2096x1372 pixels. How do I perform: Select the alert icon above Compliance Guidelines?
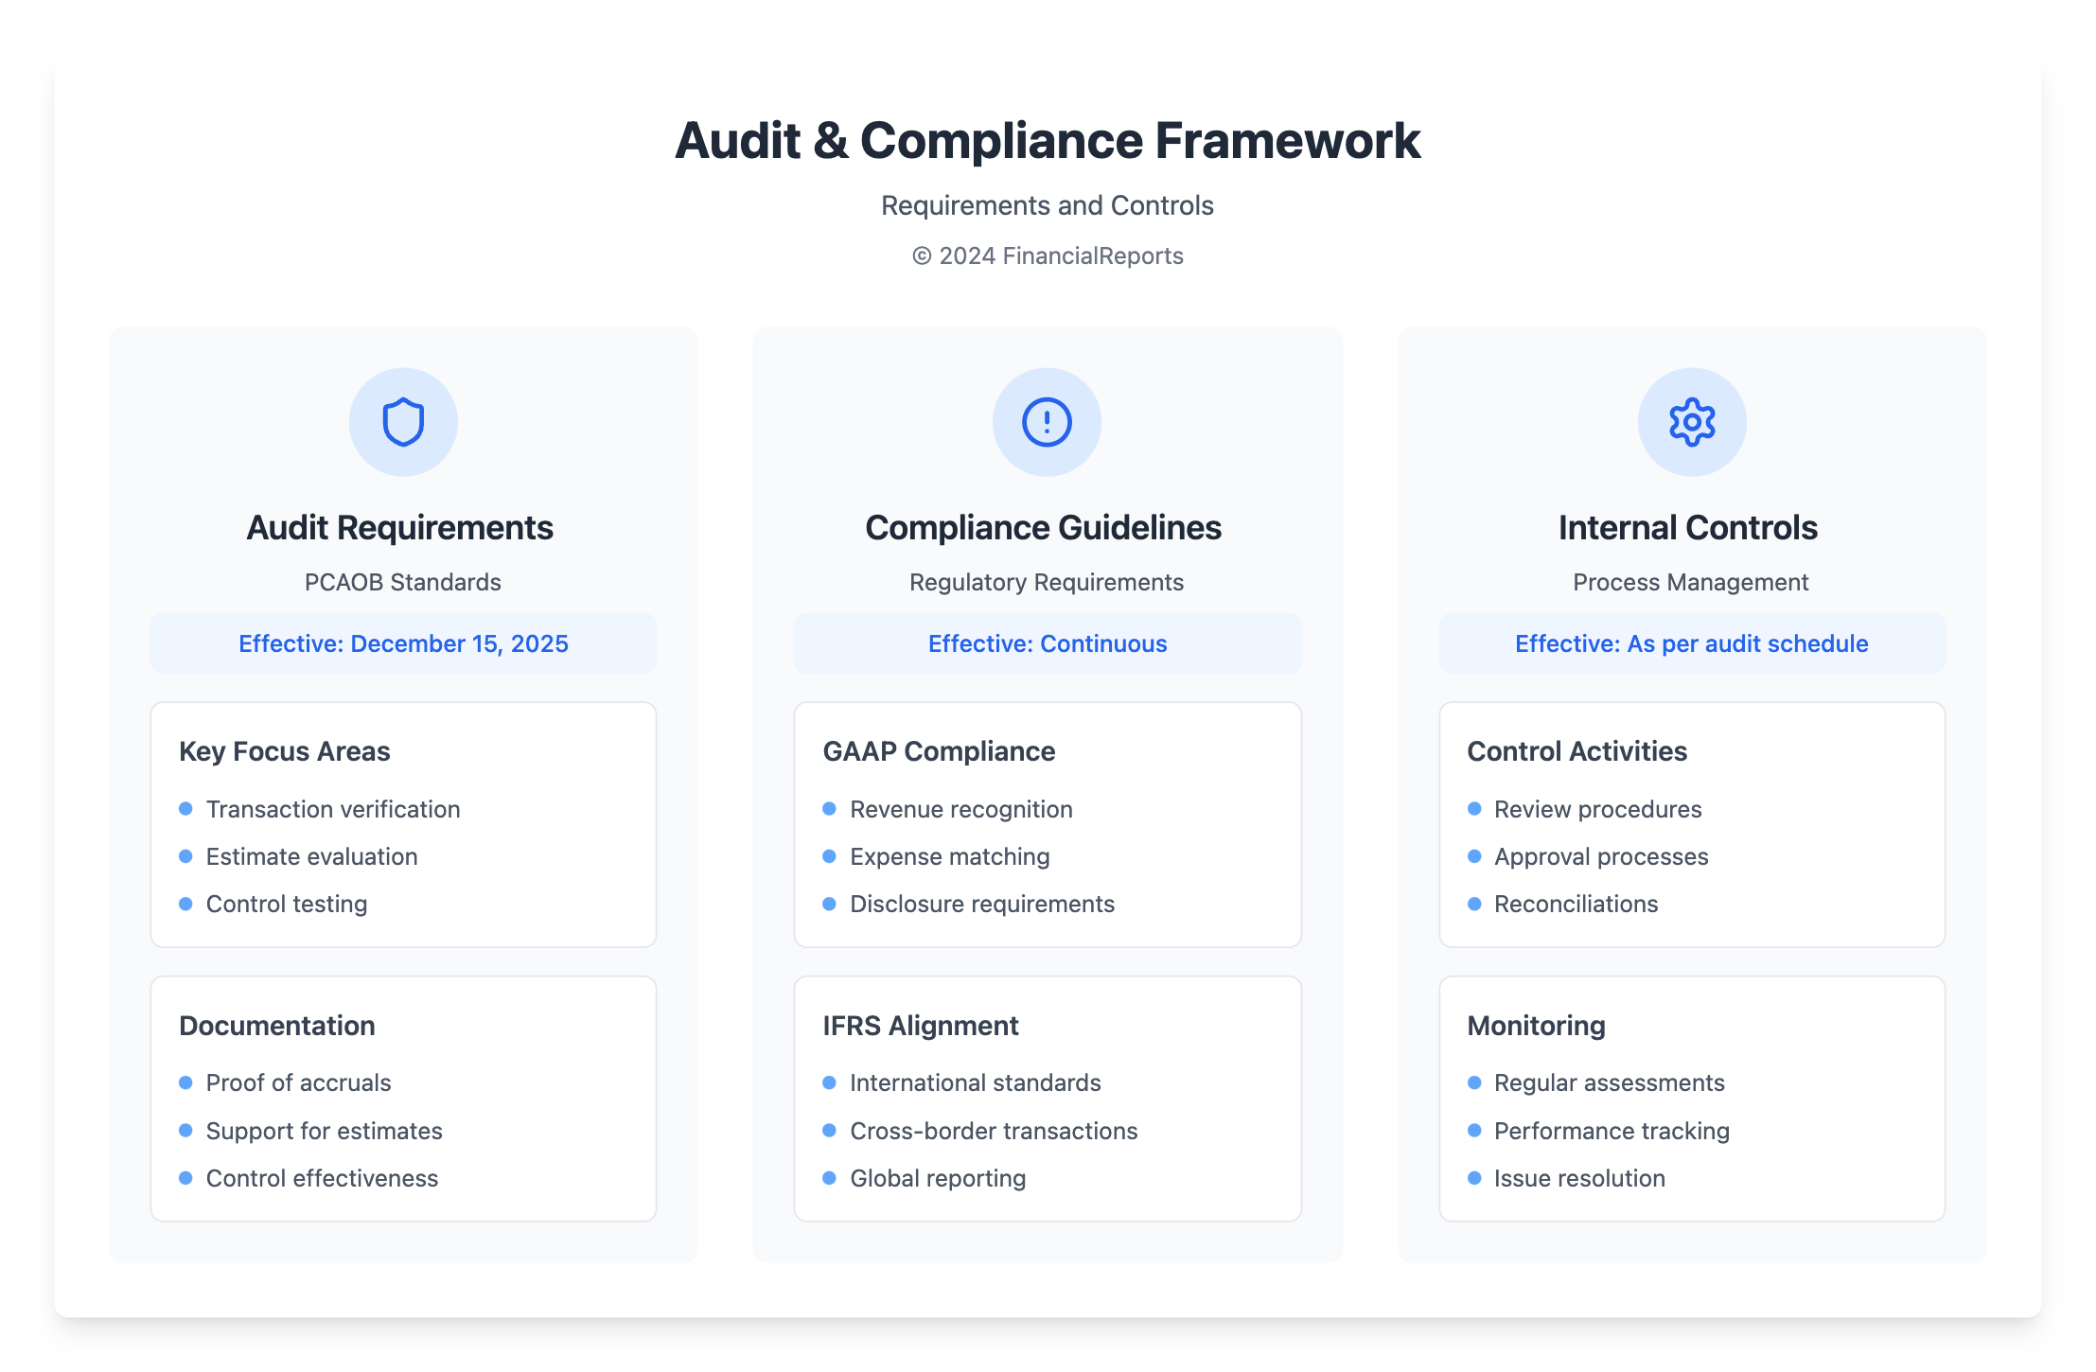coord(1047,422)
